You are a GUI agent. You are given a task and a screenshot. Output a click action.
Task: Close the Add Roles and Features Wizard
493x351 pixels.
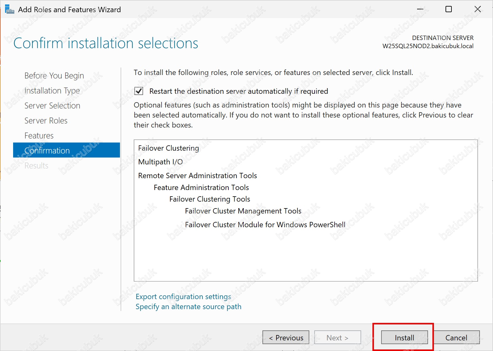477,9
